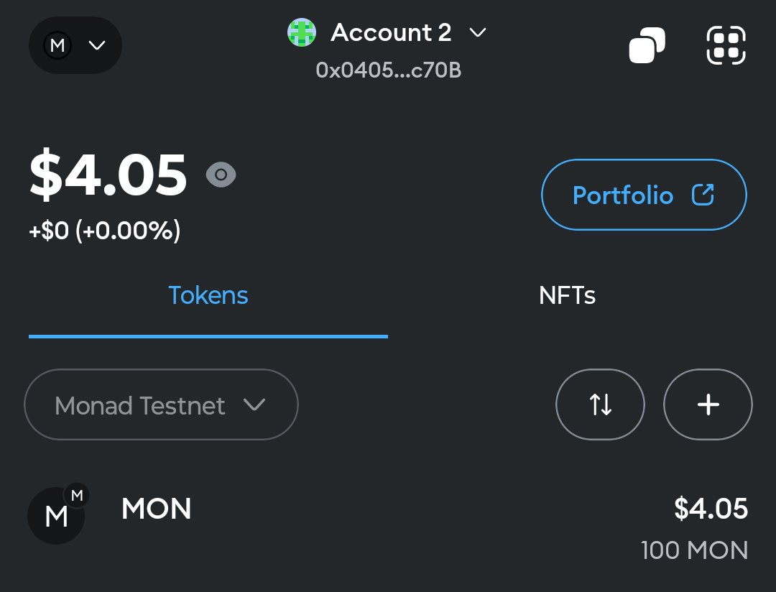
Task: Click the MON token logo icon
Action: point(57,514)
